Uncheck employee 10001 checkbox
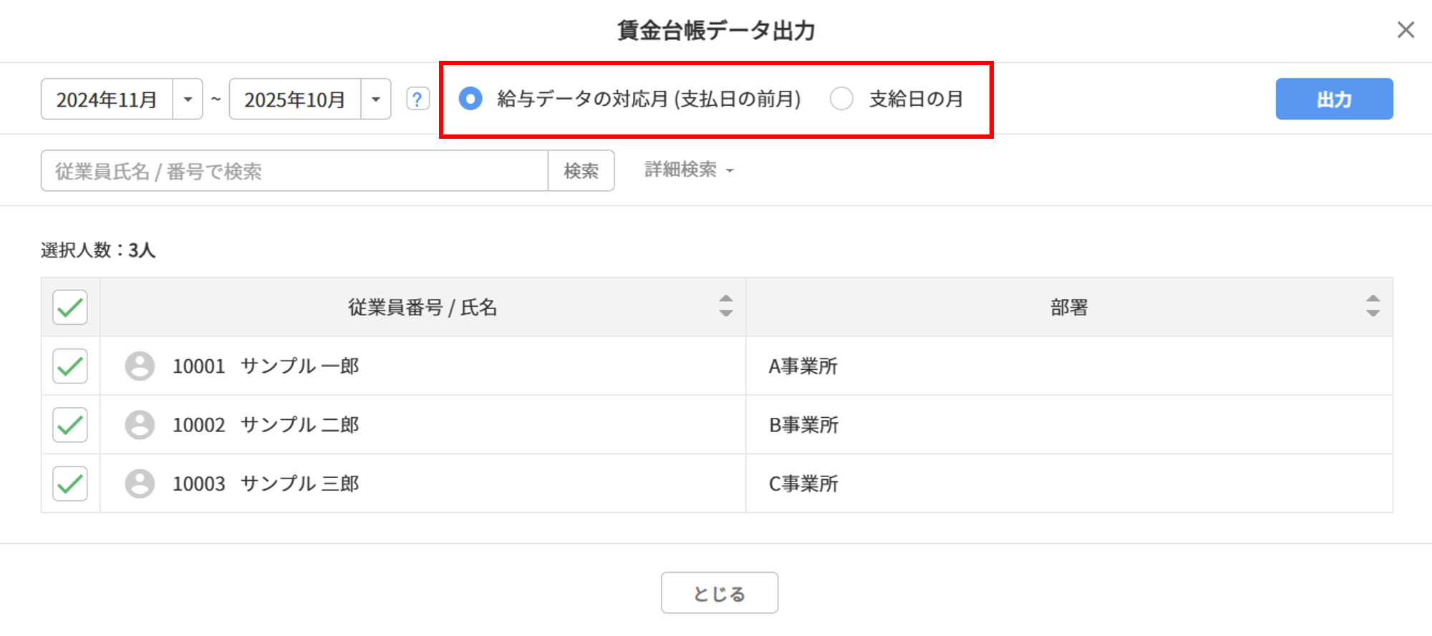The image size is (1432, 636). tap(70, 366)
